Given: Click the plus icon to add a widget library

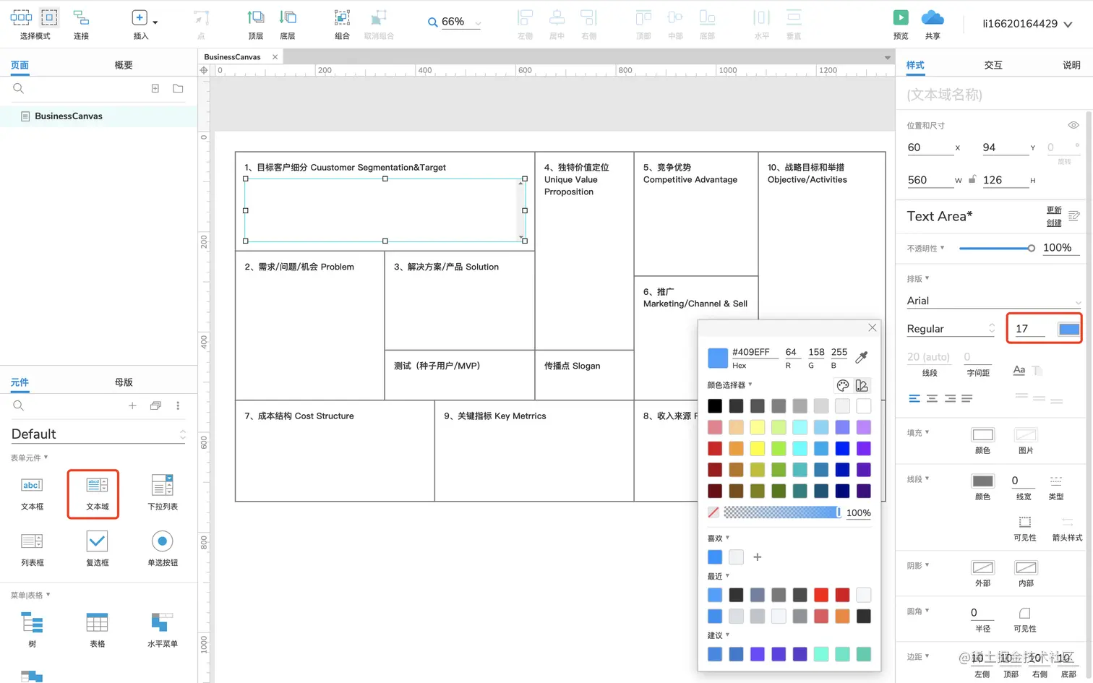Looking at the screenshot, I should (132, 405).
